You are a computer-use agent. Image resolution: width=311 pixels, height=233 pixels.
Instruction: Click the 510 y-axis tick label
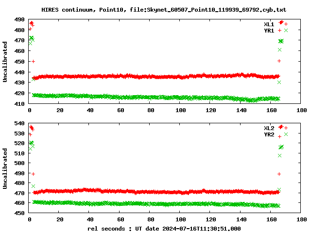[x=19, y=153]
